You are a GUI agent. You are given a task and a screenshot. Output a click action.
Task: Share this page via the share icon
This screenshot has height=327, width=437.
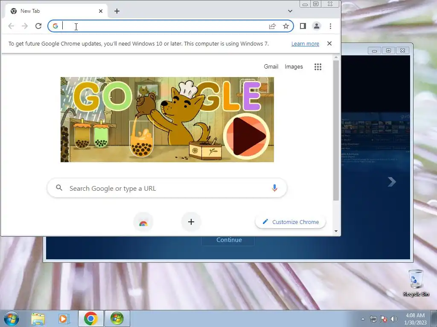click(272, 26)
